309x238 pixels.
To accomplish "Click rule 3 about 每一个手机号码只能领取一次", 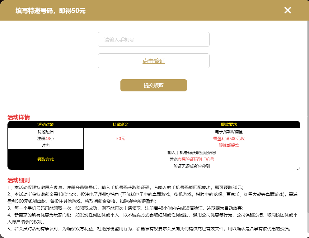I will pos(125,208).
